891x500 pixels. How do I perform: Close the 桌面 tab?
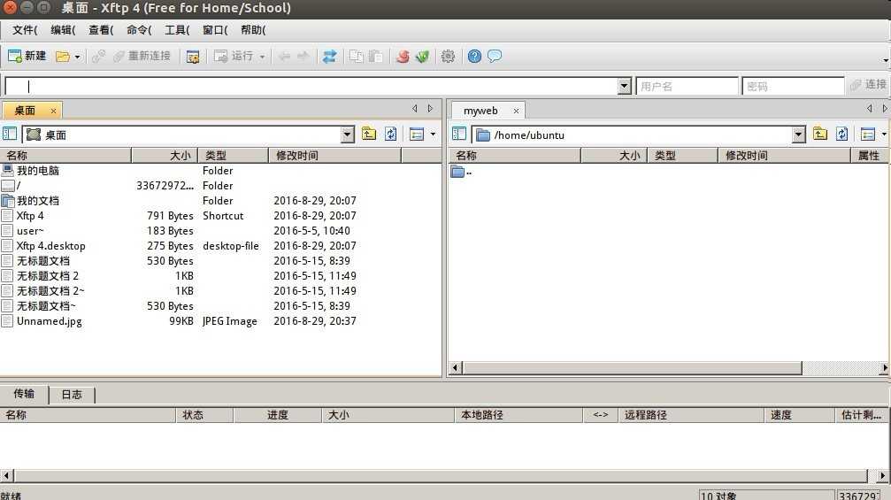click(x=53, y=112)
